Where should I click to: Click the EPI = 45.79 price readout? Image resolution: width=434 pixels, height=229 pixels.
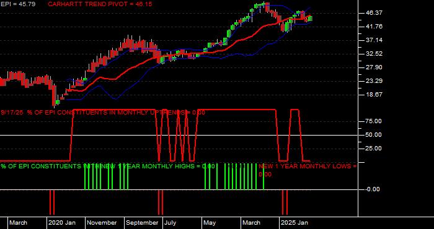pos(18,4)
